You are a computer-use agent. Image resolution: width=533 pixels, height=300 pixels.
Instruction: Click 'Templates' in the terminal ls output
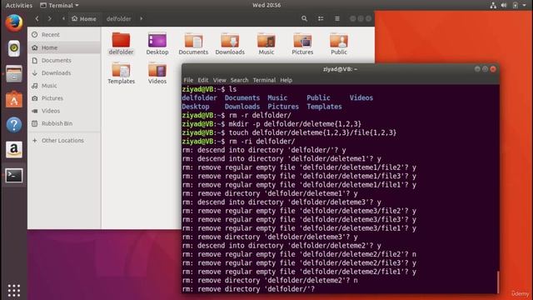(x=324, y=107)
